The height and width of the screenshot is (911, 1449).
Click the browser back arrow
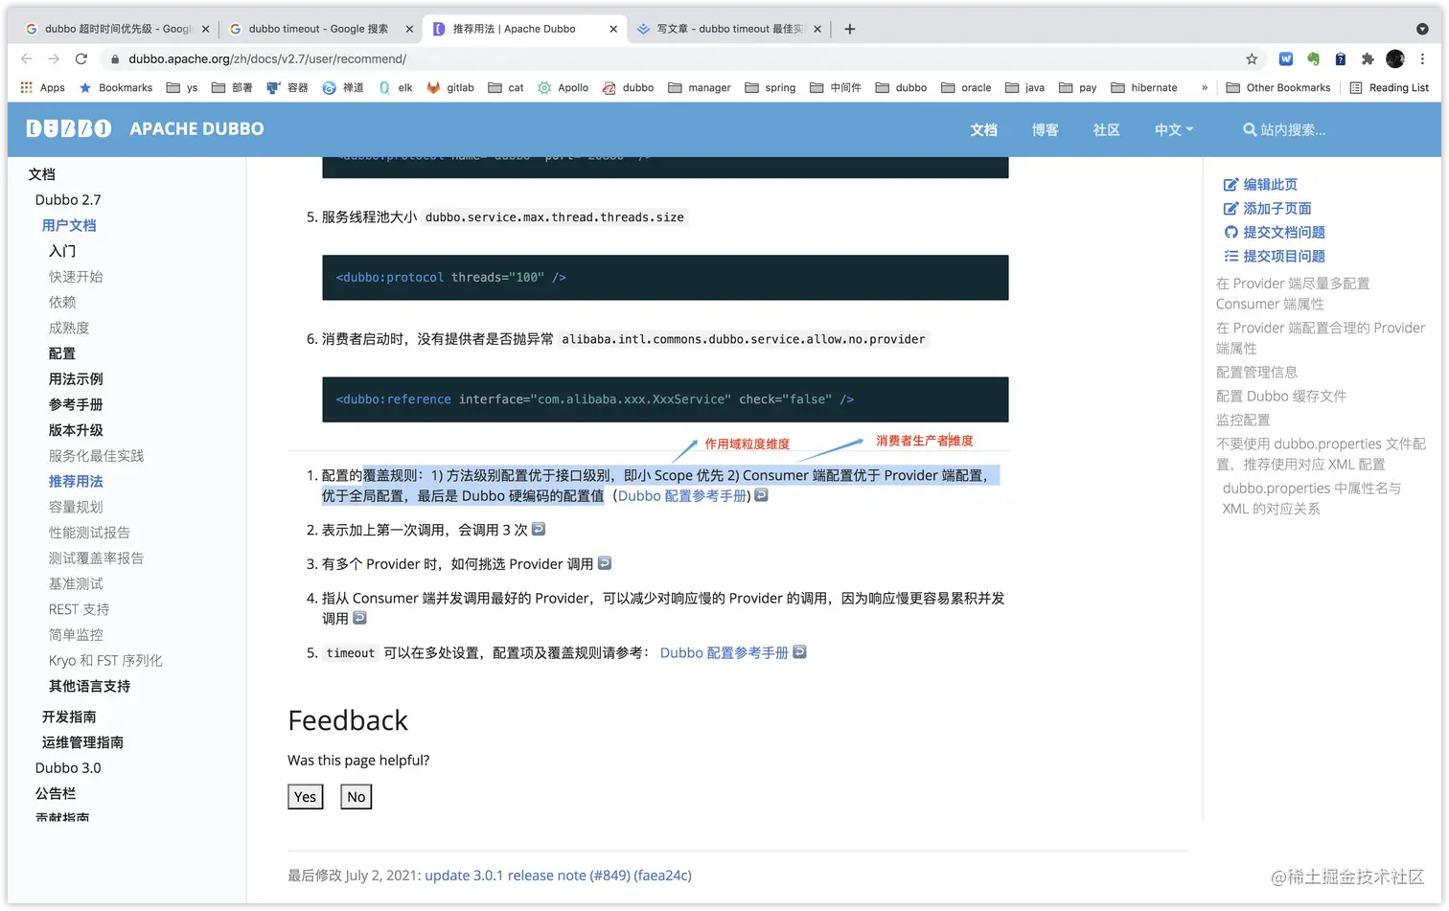pos(27,58)
